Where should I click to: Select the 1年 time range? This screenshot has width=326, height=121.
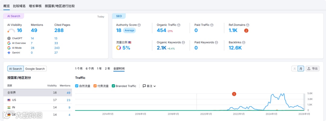pyautogui.click(x=99, y=69)
